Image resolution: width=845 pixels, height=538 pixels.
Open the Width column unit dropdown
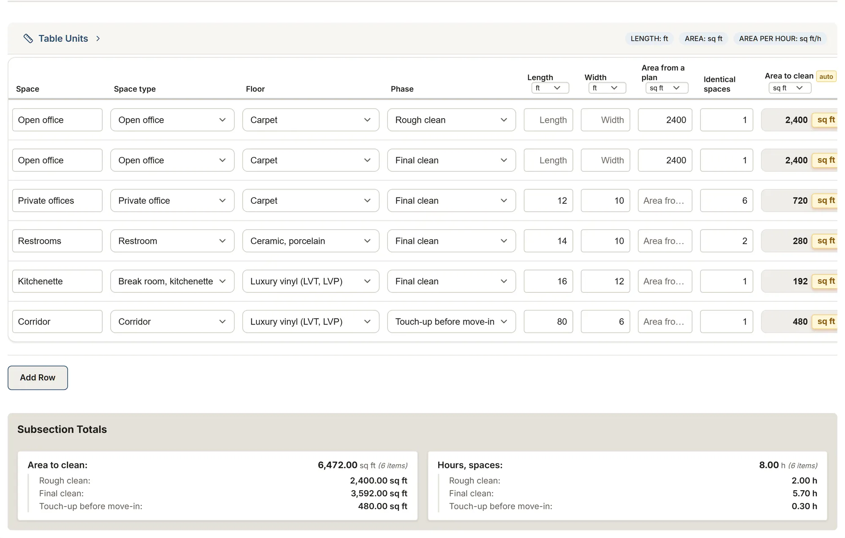(607, 88)
